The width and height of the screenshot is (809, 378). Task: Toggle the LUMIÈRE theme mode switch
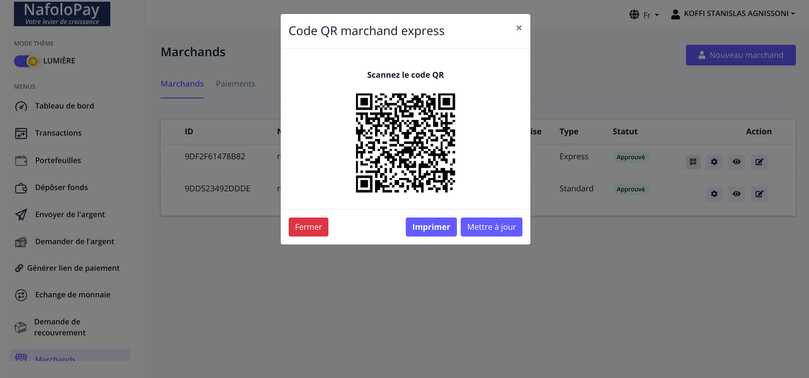(26, 61)
